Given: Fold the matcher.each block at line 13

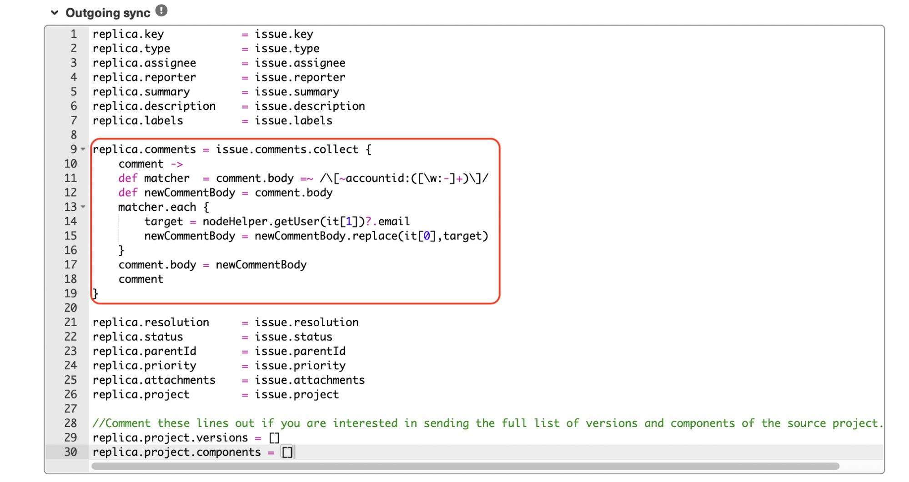Looking at the screenshot, I should [x=82, y=207].
